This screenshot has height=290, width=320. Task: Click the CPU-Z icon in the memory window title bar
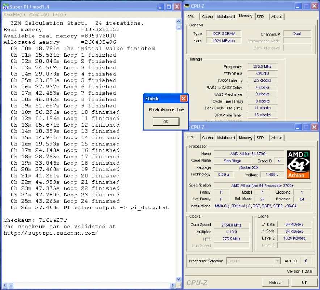(187, 6)
